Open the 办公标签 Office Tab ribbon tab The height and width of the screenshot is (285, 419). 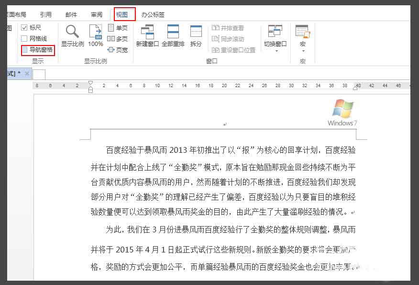153,14
